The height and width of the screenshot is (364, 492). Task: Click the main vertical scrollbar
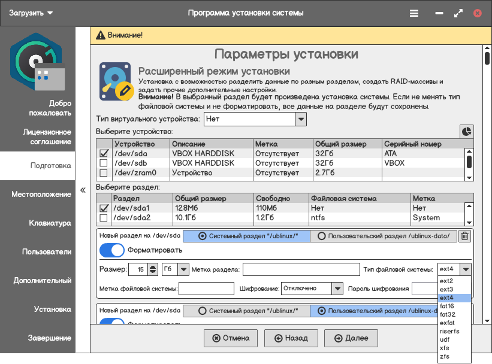click(487, 180)
